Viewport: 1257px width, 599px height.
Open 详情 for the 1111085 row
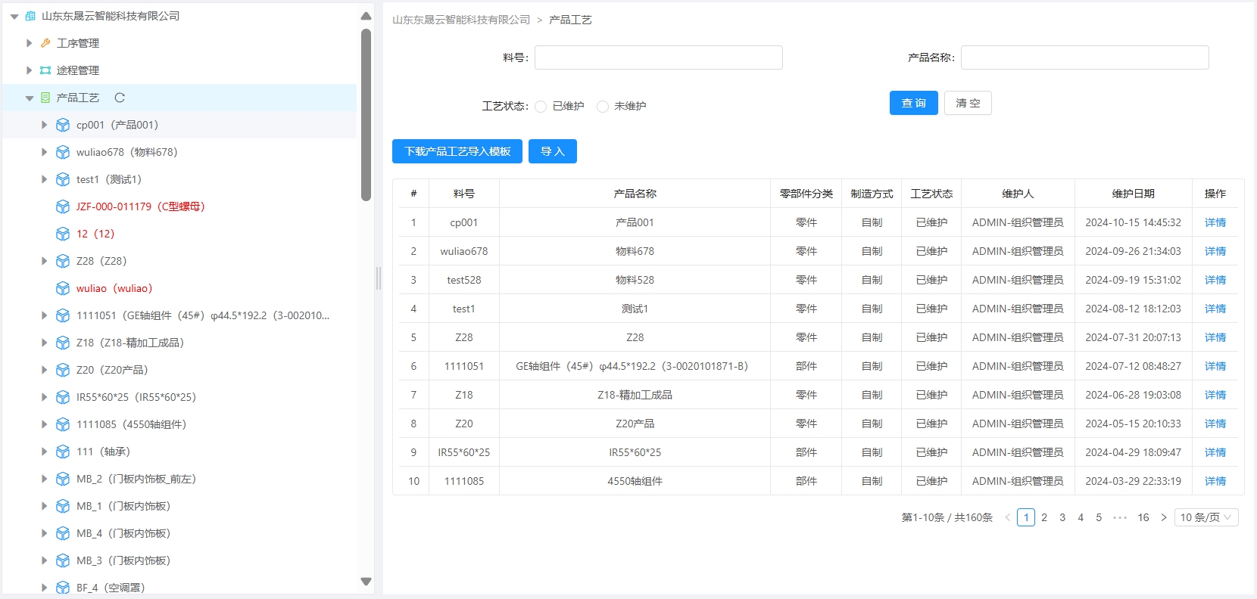(1215, 481)
